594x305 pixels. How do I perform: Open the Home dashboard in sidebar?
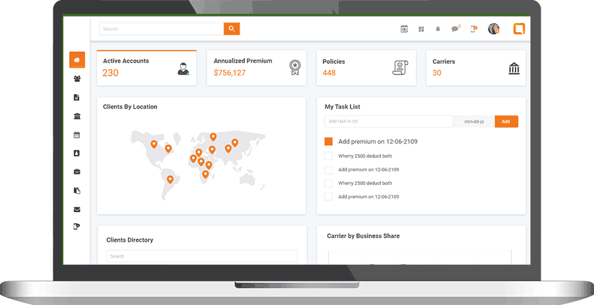(77, 60)
